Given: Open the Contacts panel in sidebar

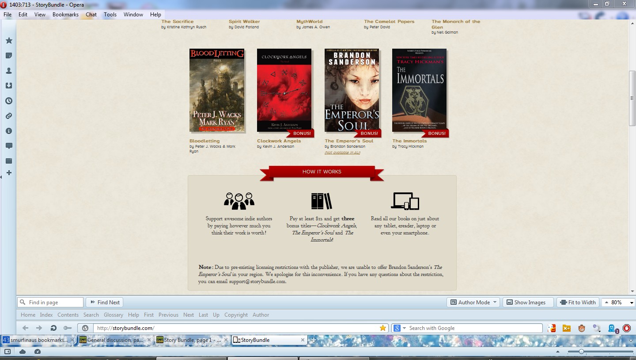Looking at the screenshot, I should (8, 71).
